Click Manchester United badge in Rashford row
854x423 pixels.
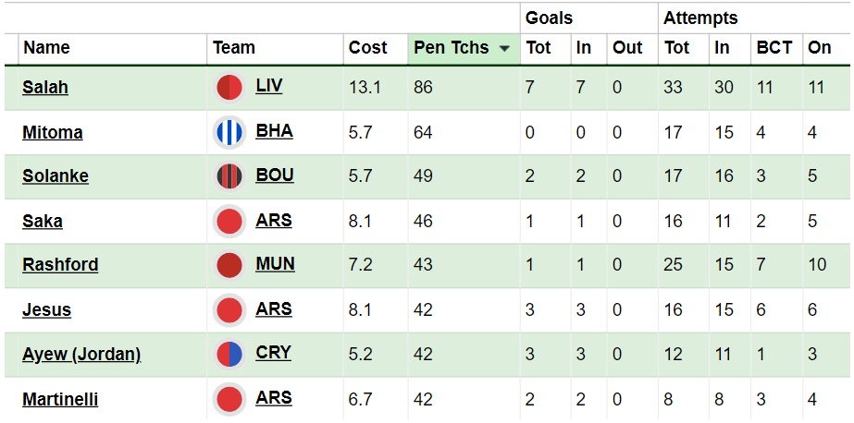pyautogui.click(x=229, y=265)
